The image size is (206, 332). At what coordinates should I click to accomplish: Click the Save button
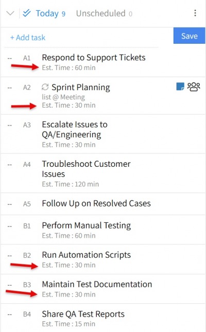point(189,36)
